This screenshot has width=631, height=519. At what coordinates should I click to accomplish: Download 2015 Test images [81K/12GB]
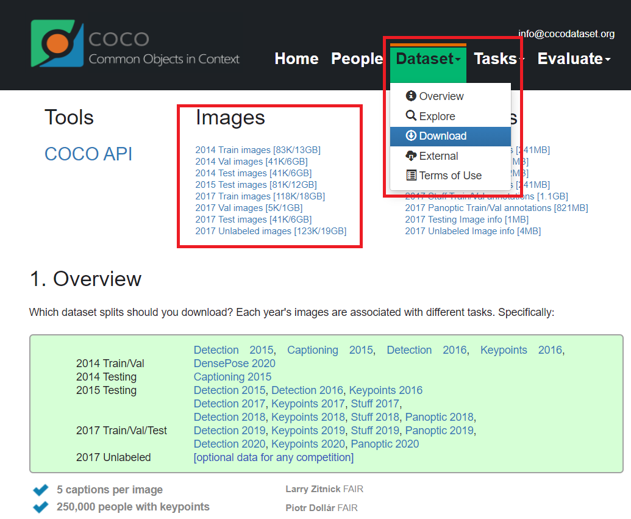(256, 185)
